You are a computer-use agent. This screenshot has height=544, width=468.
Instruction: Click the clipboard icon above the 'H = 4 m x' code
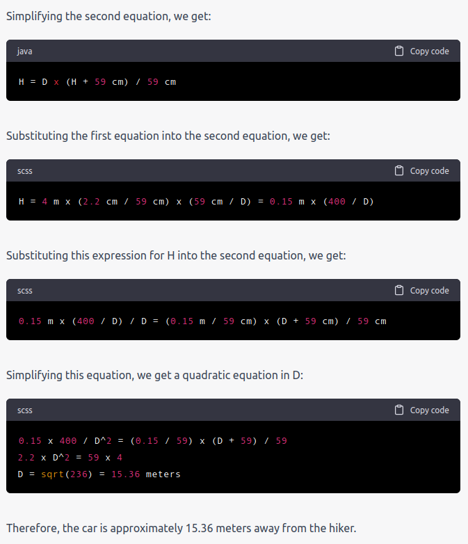(x=399, y=170)
